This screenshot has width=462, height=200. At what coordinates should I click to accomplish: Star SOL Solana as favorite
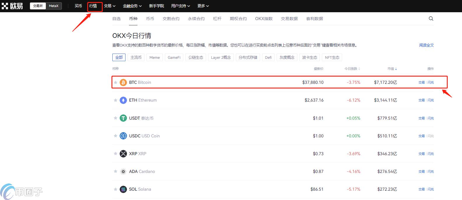click(x=116, y=189)
